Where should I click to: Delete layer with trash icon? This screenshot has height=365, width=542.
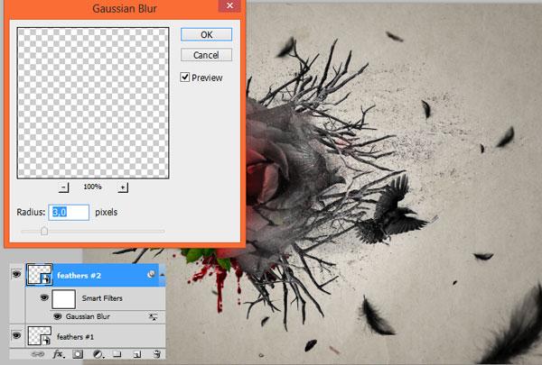(155, 354)
